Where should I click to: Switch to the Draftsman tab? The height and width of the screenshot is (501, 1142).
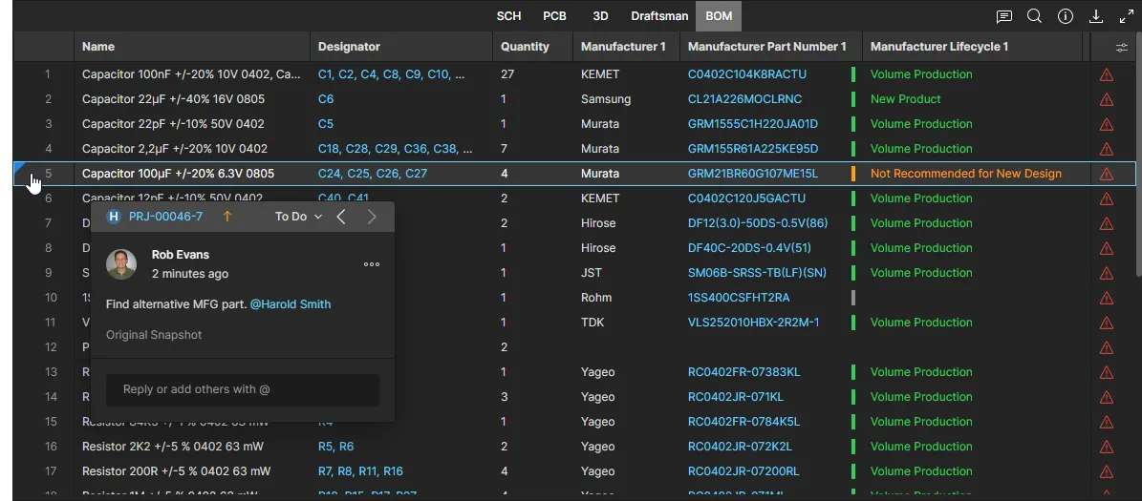[657, 16]
